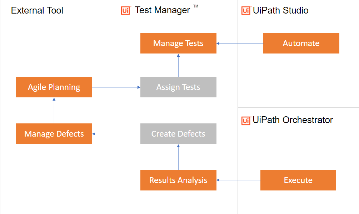Click the UiPath Studio heading text
Viewport: 359px width, 214px height.
pos(281,11)
